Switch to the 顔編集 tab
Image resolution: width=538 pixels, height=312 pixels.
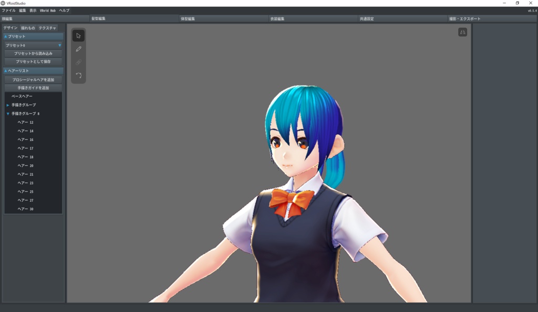click(x=45, y=19)
